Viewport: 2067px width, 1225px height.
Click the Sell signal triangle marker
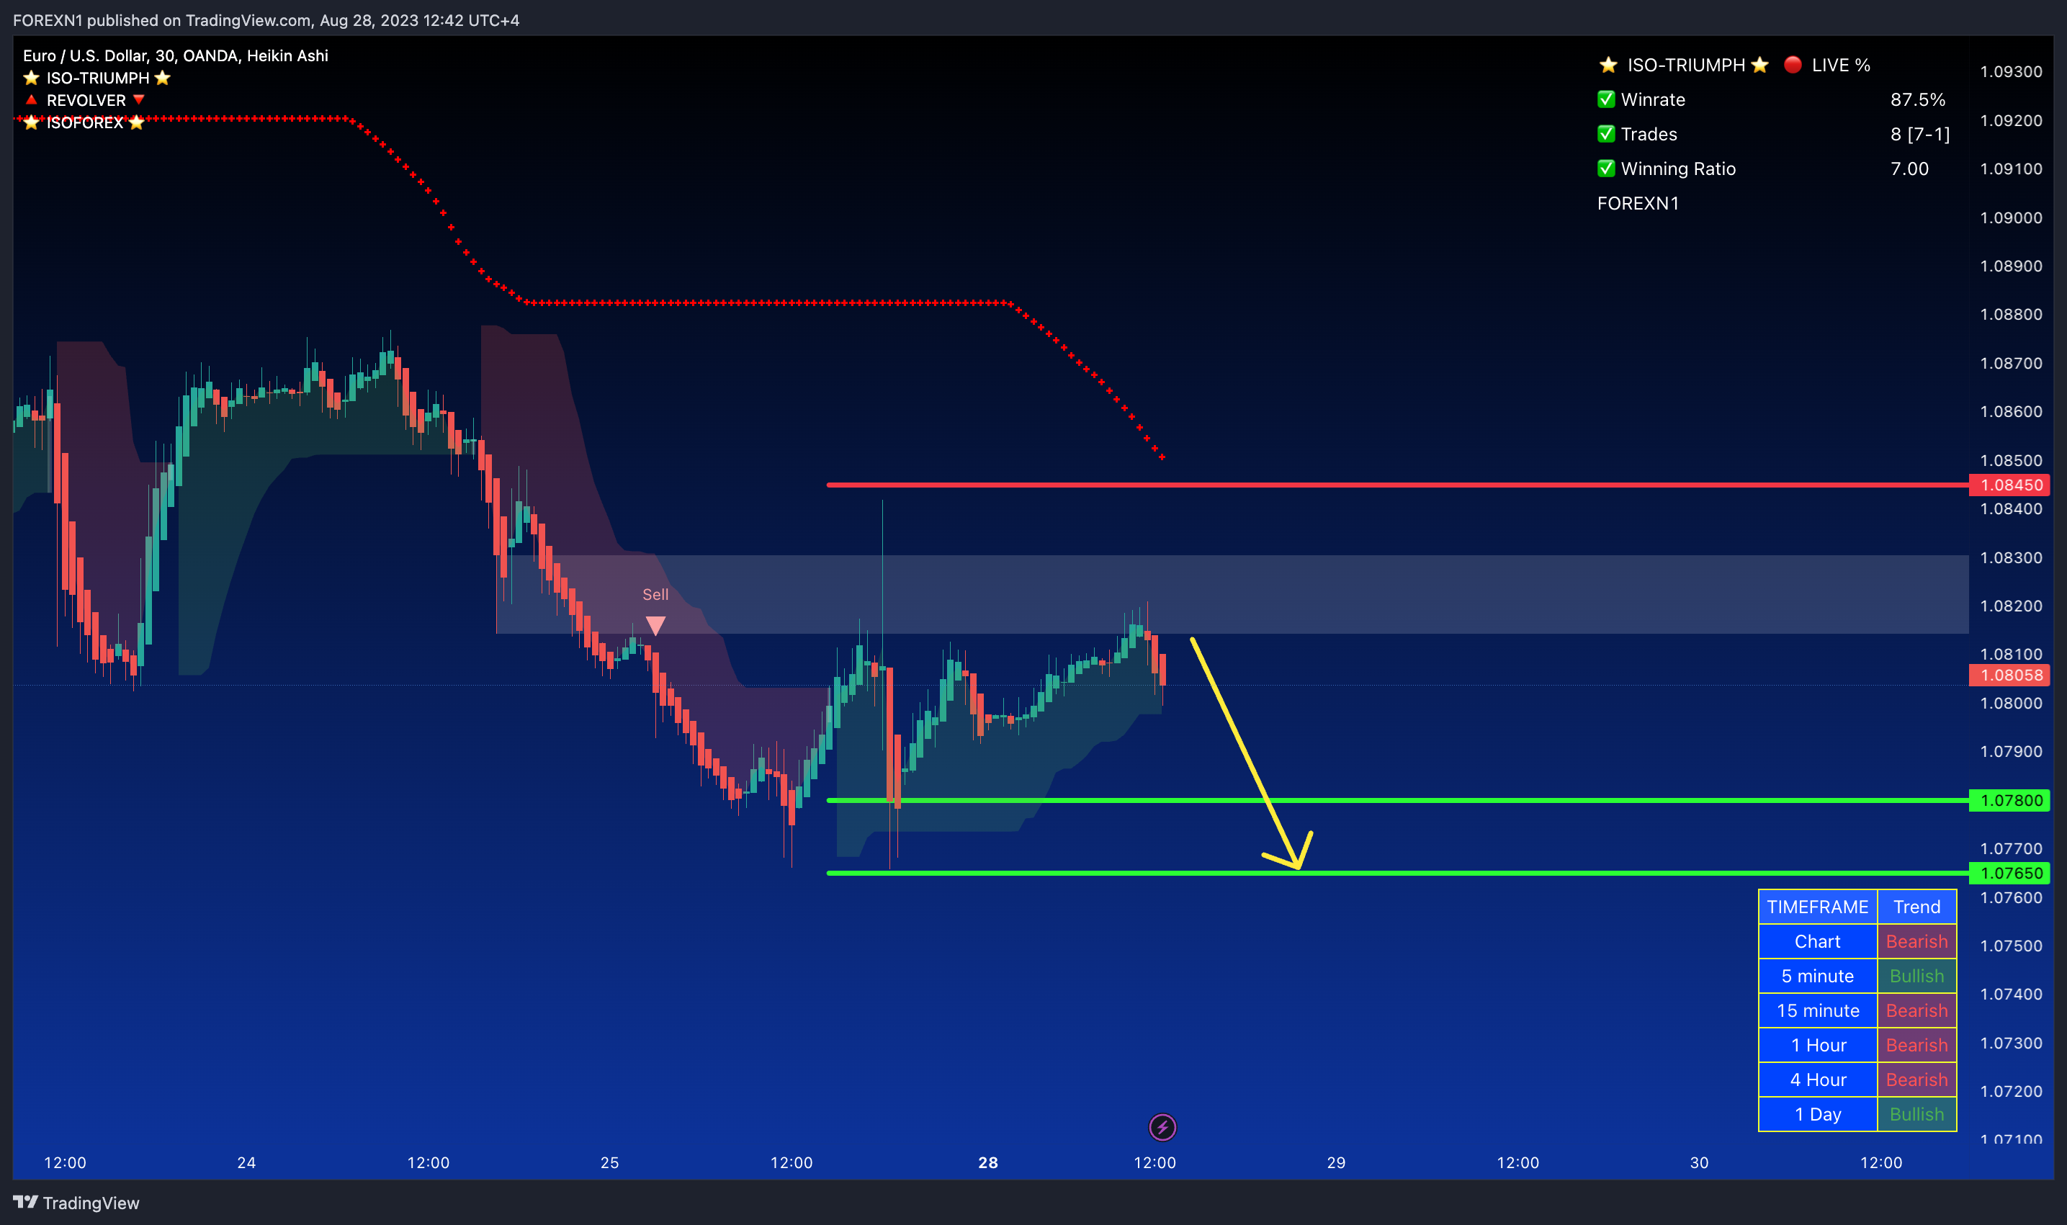coord(655,626)
